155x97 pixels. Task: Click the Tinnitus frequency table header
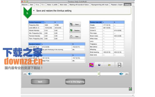tap(36, 22)
